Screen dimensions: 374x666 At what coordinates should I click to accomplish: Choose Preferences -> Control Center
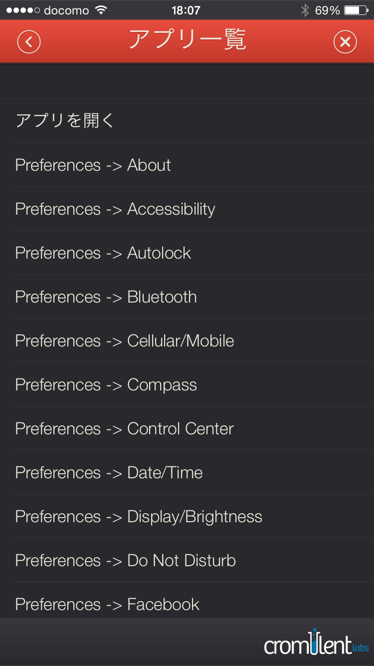(x=125, y=428)
